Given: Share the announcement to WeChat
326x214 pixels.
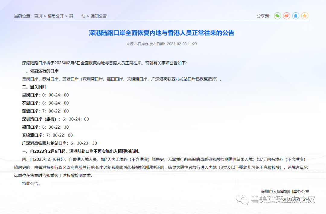Looking at the screenshot, I should [277, 16].
